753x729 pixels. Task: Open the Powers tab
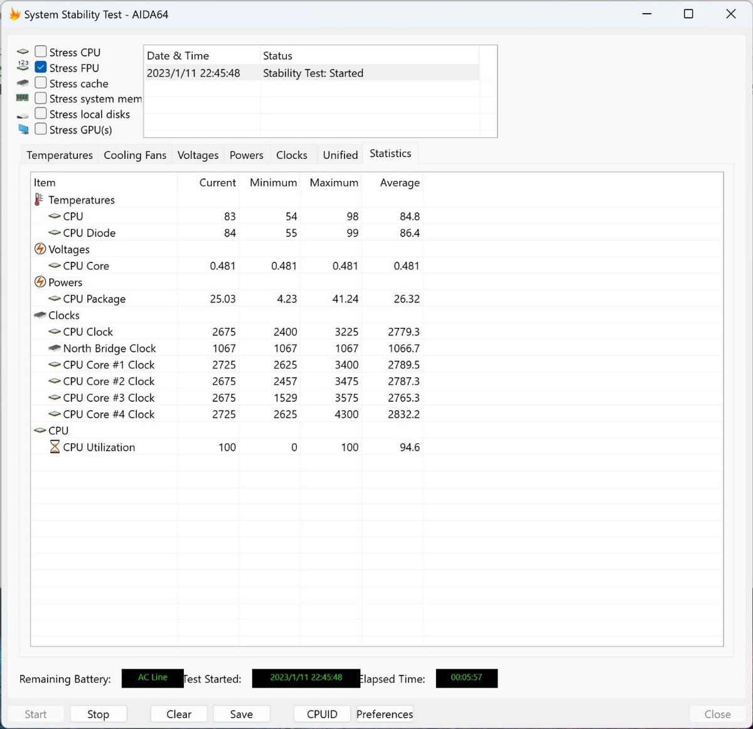point(247,155)
